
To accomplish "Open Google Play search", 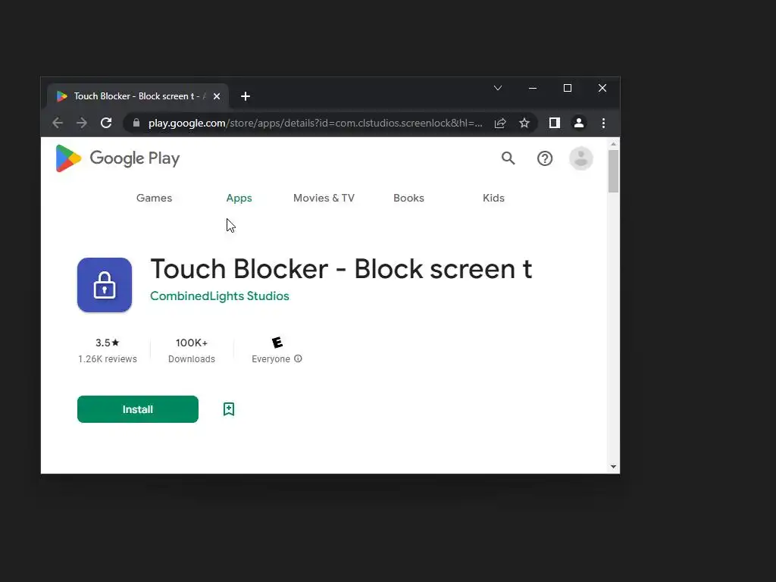I will (508, 158).
